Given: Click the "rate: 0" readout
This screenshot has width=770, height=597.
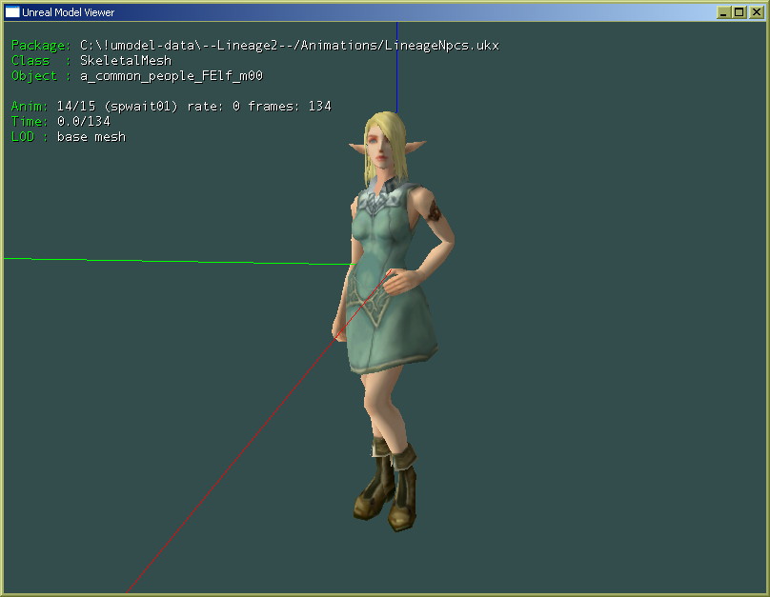Looking at the screenshot, I should pyautogui.click(x=213, y=107).
